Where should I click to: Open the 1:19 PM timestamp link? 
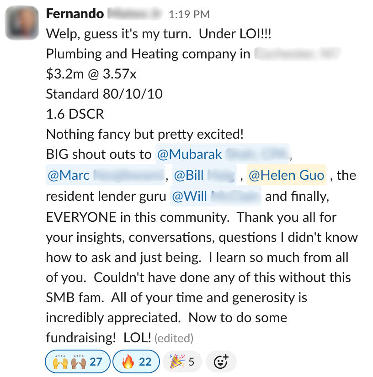coord(189,15)
